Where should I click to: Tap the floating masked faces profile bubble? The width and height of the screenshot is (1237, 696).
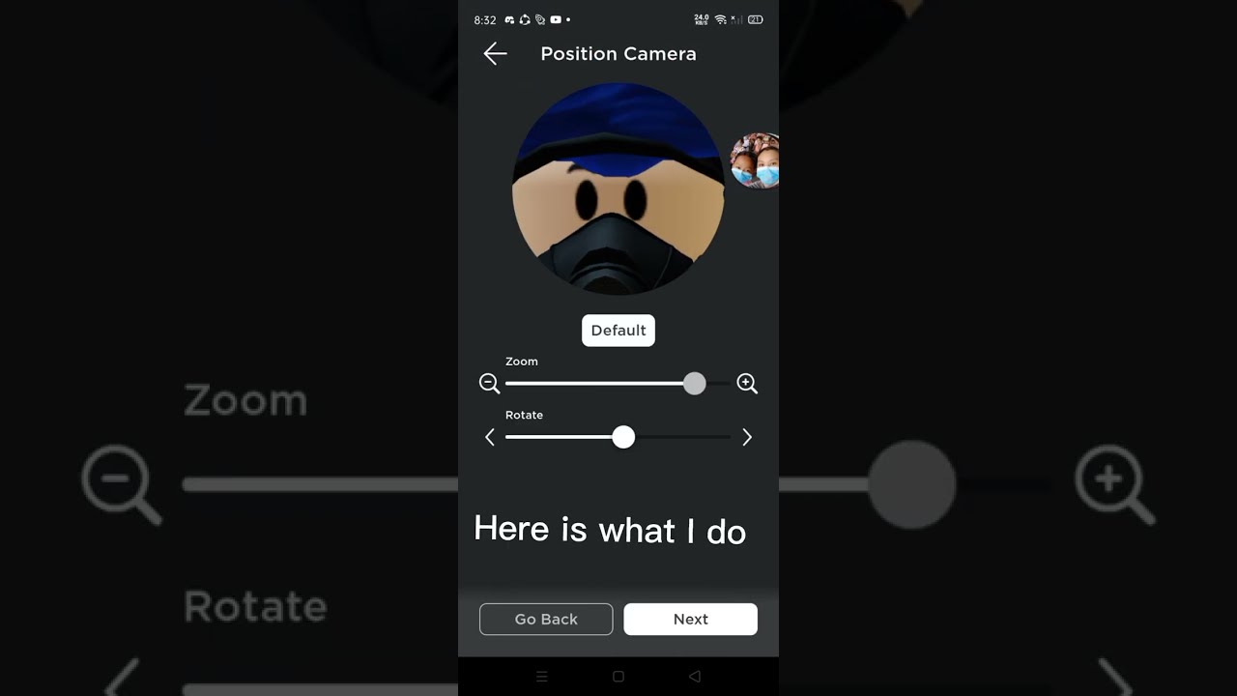tap(755, 161)
